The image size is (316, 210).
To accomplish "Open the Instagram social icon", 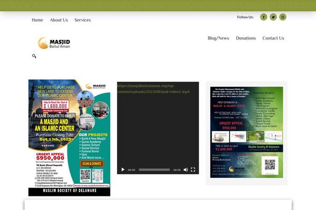I will [283, 17].
